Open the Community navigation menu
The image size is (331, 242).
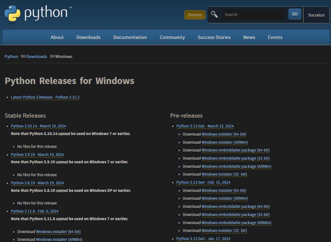pyautogui.click(x=172, y=37)
